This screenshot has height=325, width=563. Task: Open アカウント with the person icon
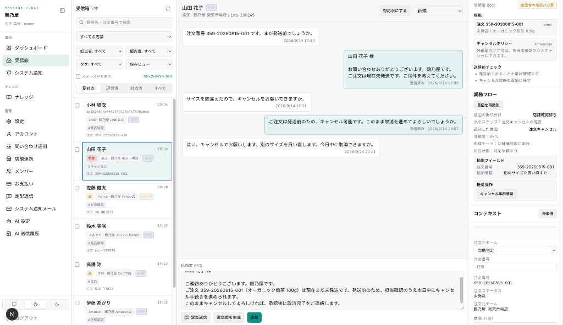(35, 134)
